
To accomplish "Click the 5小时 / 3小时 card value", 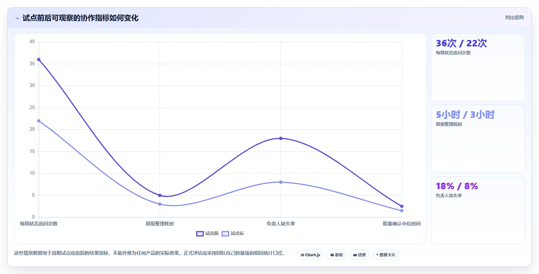I will click(x=465, y=115).
